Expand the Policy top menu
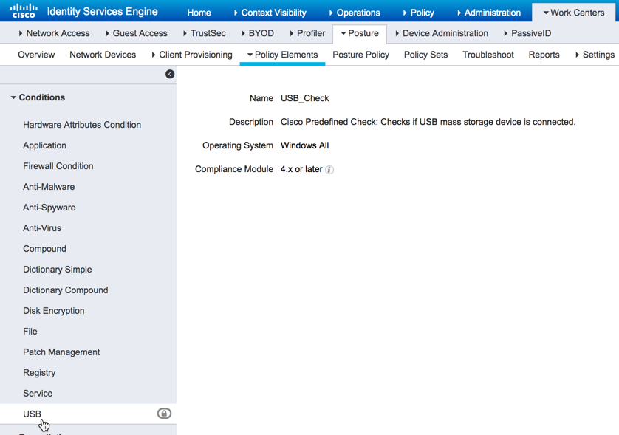619x435 pixels. pyautogui.click(x=419, y=13)
